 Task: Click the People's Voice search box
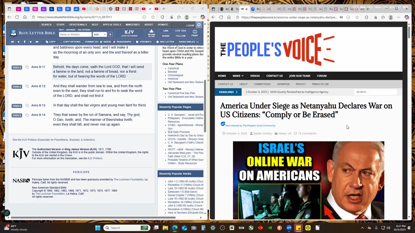(375, 92)
